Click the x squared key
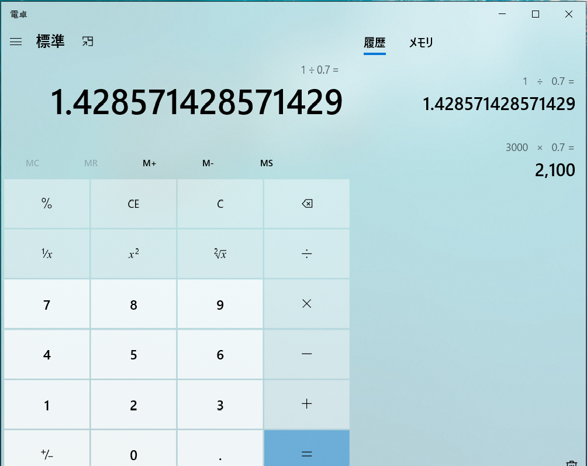The image size is (587, 466). (x=134, y=254)
